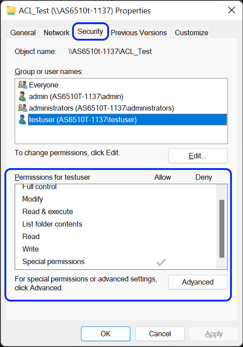Open the Previous Versions tab

pos(139,33)
